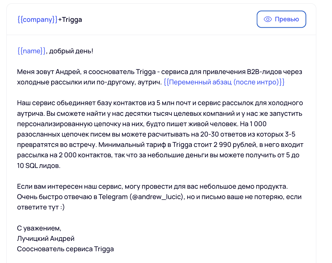
Task: Click the eye icon in the Превью button
Action: coord(268,19)
